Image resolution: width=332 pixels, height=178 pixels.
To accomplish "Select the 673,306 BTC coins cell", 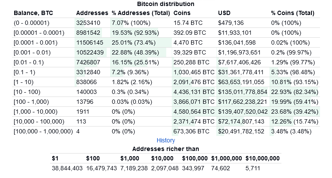I will click(190, 131).
